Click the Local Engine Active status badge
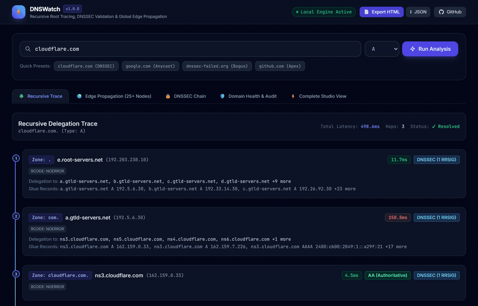 324,12
